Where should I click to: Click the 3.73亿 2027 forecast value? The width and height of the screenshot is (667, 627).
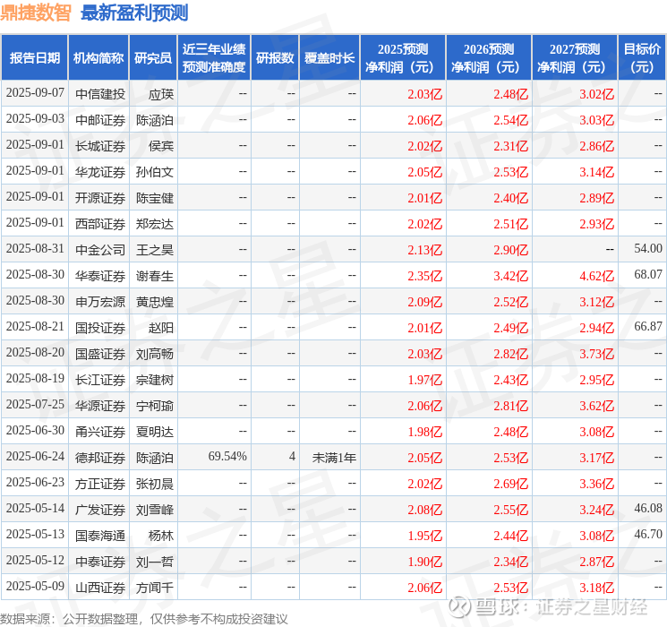[597, 354]
